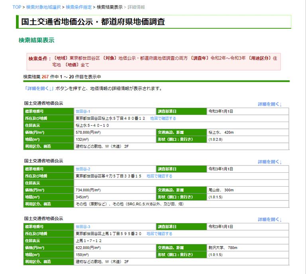Click station distance 桜上水、420m
This screenshot has height=274, width=306.
(221, 132)
